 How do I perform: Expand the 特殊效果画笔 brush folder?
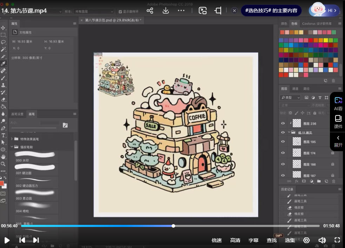coord(12,139)
